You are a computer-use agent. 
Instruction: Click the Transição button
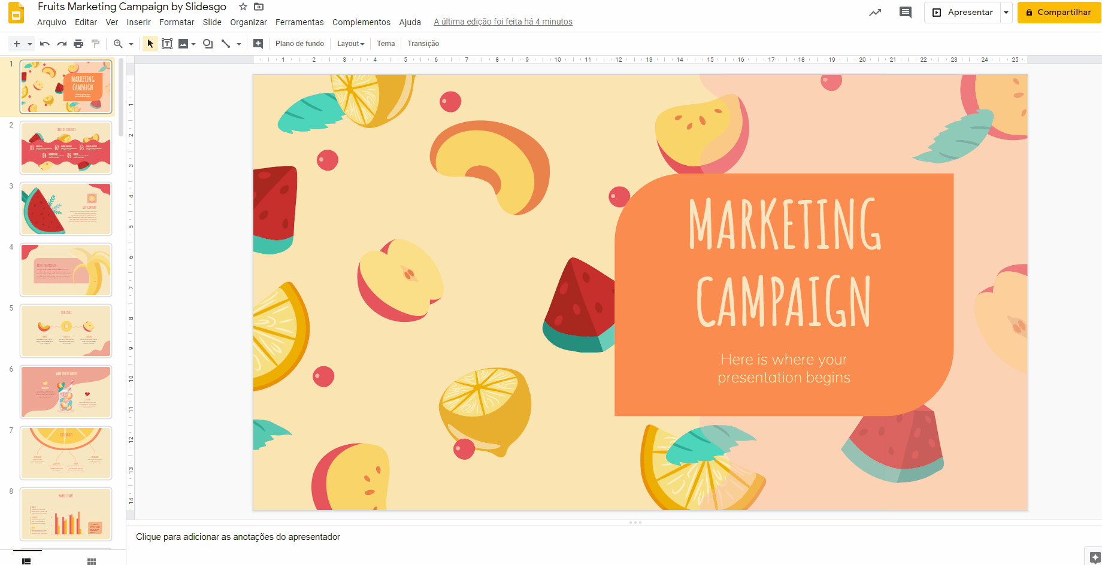pos(423,44)
